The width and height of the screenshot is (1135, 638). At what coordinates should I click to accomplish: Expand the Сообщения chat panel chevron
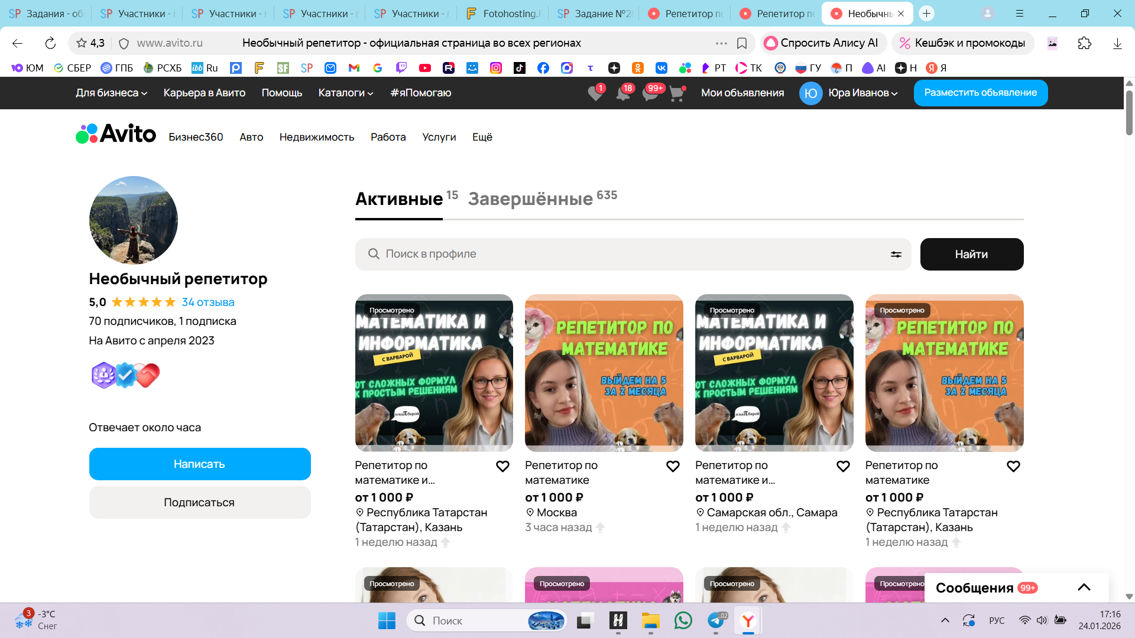[1084, 587]
